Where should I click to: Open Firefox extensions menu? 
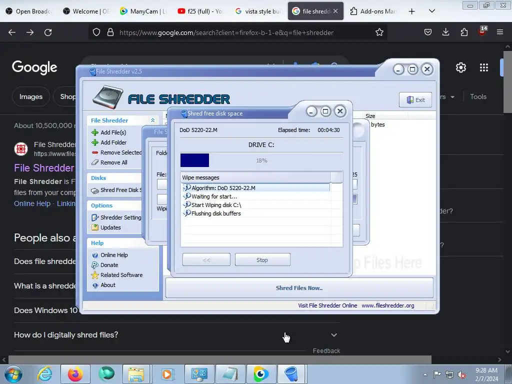pyautogui.click(x=464, y=32)
